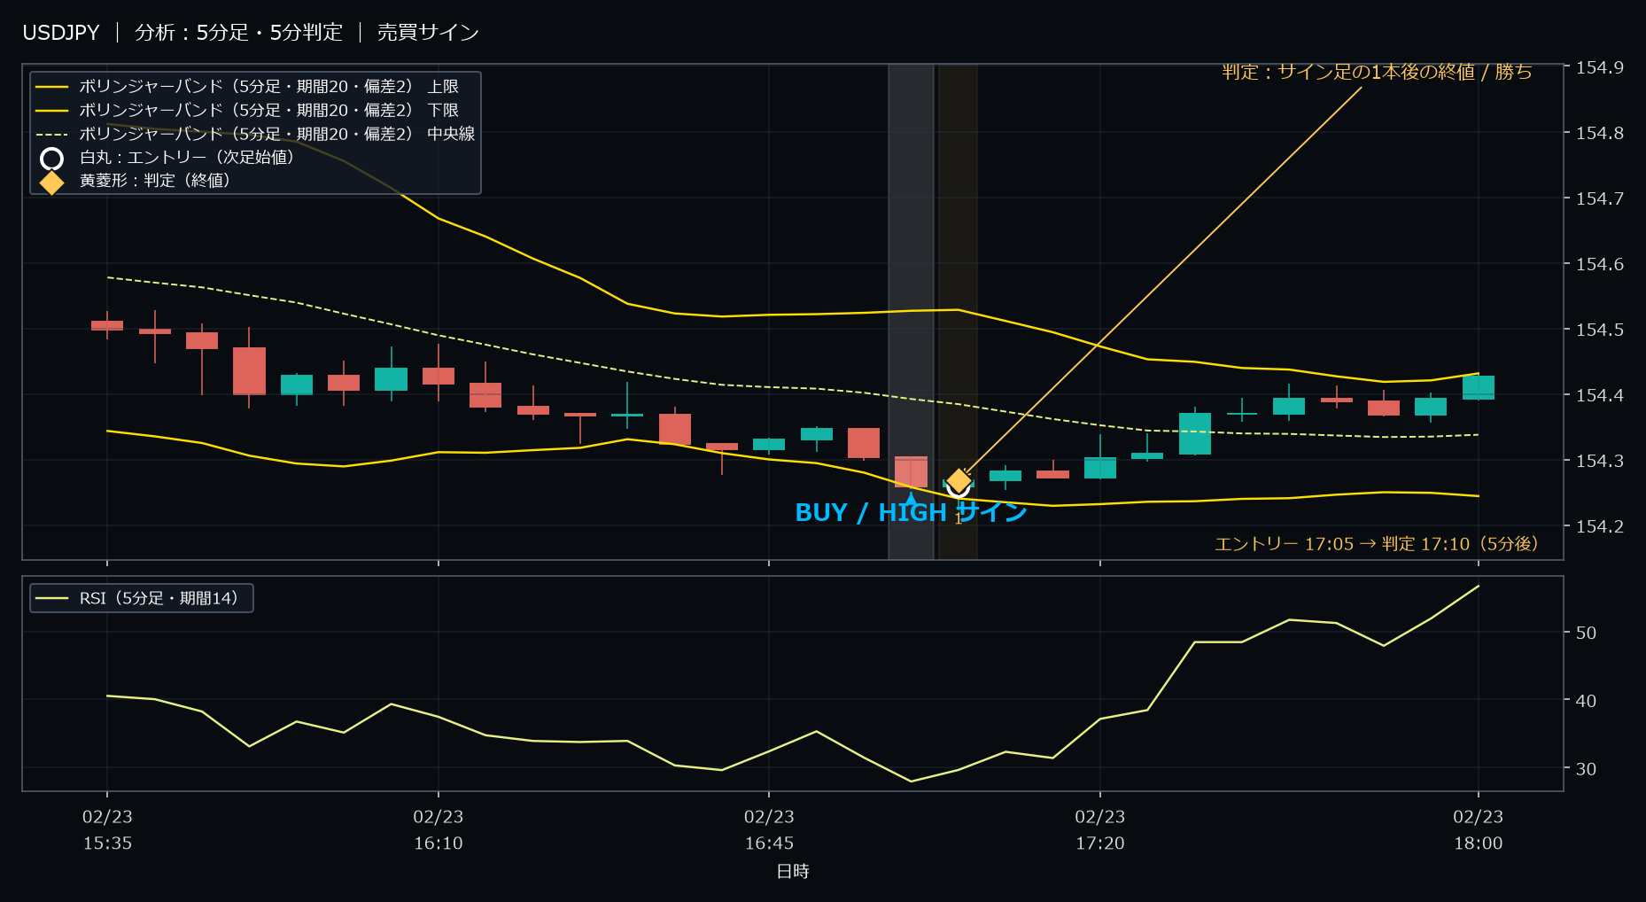Viewport: 1646px width, 902px height.
Task: Click the RSI（5分足・期間14）legend entry
Action: click(142, 598)
